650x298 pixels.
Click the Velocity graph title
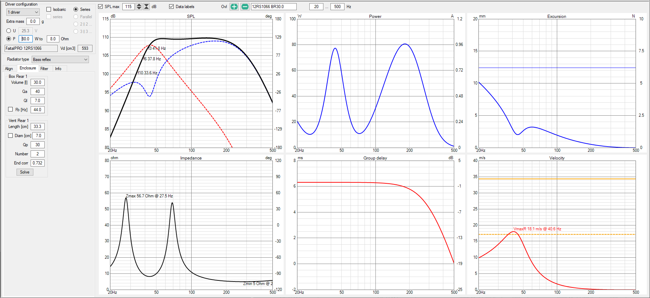pos(557,158)
